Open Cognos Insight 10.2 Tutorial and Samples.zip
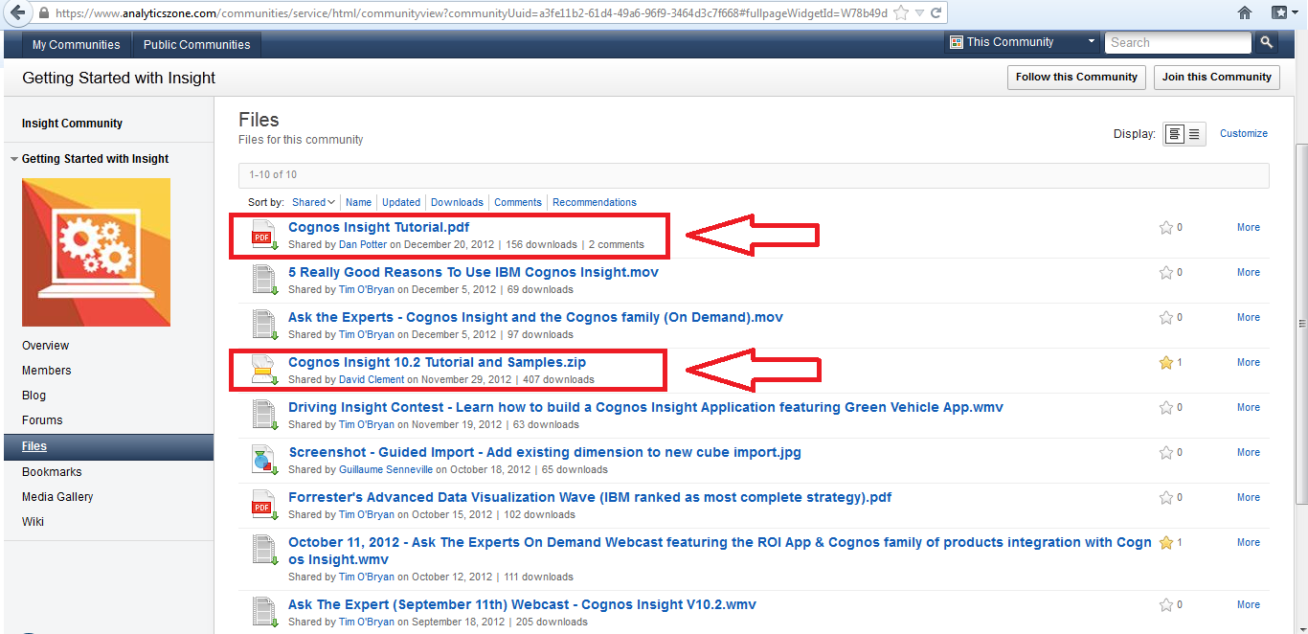Image resolution: width=1308 pixels, height=634 pixels. pyautogui.click(x=437, y=363)
